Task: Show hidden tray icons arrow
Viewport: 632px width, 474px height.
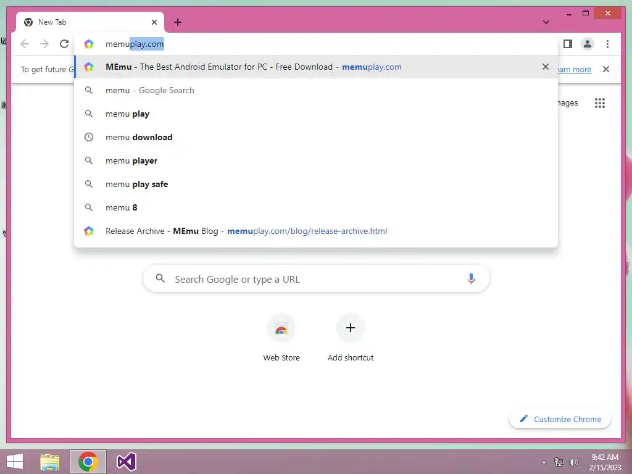Action: (x=544, y=462)
